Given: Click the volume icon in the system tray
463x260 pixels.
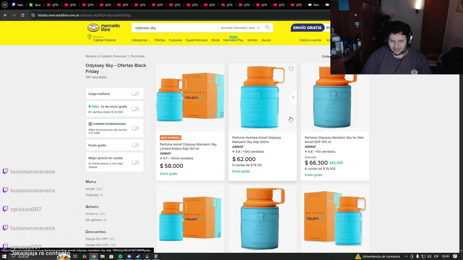Looking at the screenshot, I should (429, 256).
